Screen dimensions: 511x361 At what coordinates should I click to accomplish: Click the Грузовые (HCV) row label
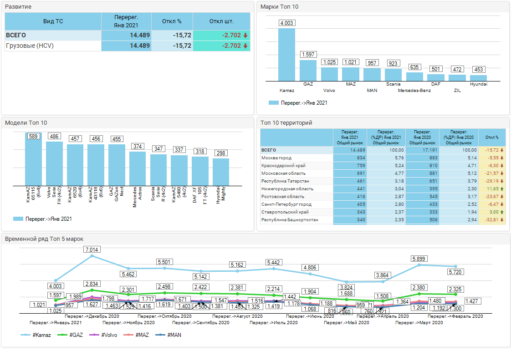(30, 46)
